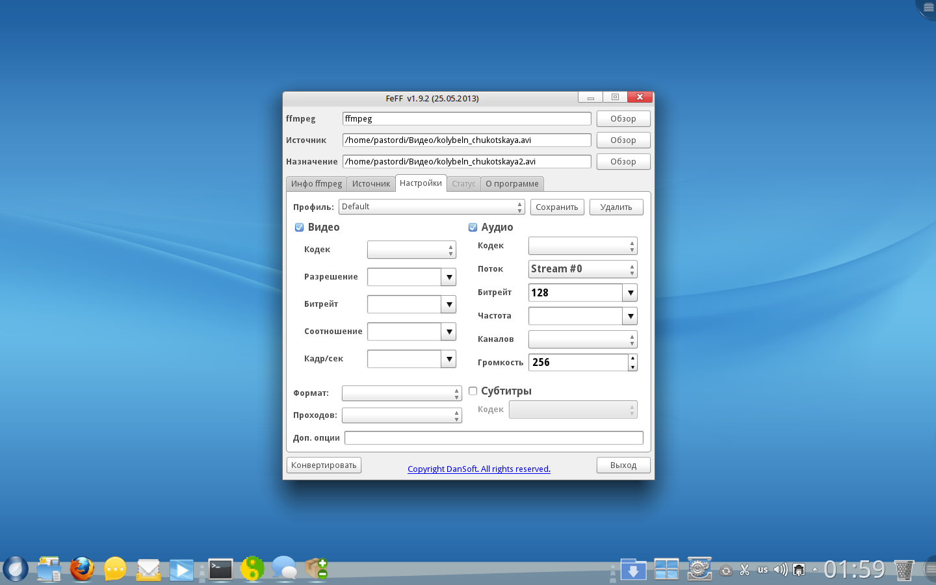936x585 pixels.
Task: Increase Громкость using the up stepper arrow
Action: pyautogui.click(x=632, y=358)
